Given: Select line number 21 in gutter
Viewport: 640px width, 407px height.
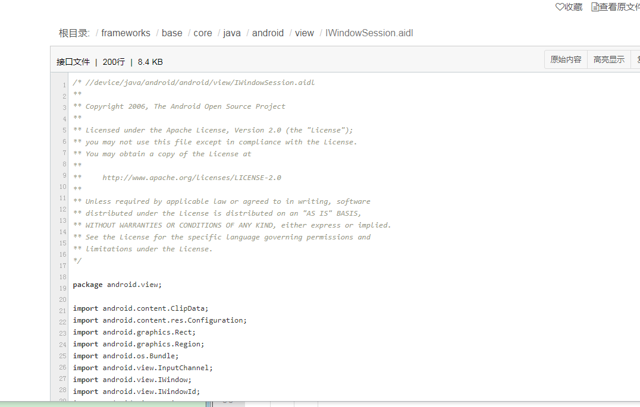Looking at the screenshot, I should (62, 311).
